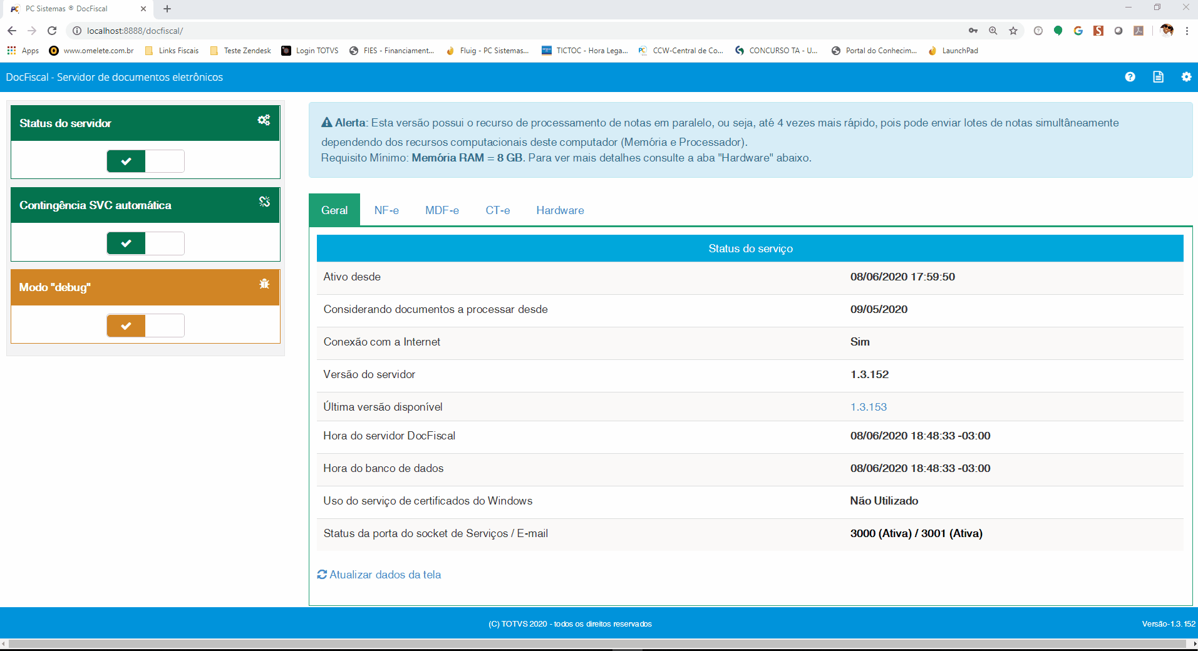Click the 3000 (Ativa) / 3001 (Ativa) value

coord(916,533)
